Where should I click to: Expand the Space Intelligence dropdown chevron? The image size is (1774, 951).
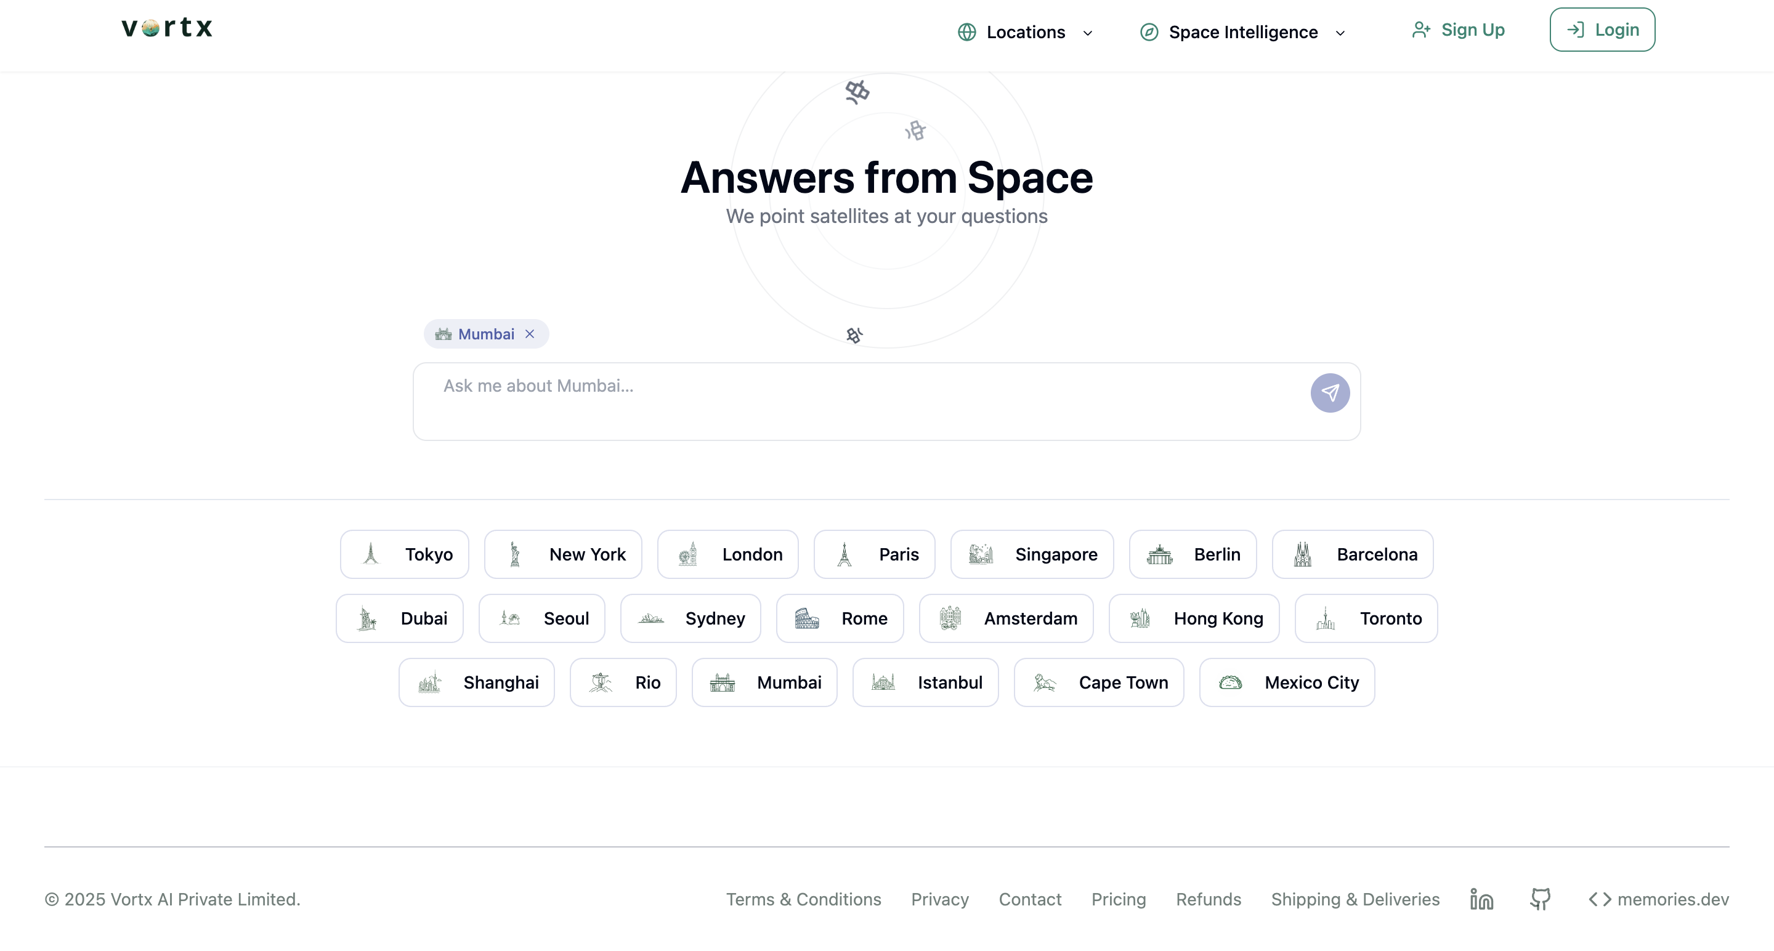click(1340, 33)
